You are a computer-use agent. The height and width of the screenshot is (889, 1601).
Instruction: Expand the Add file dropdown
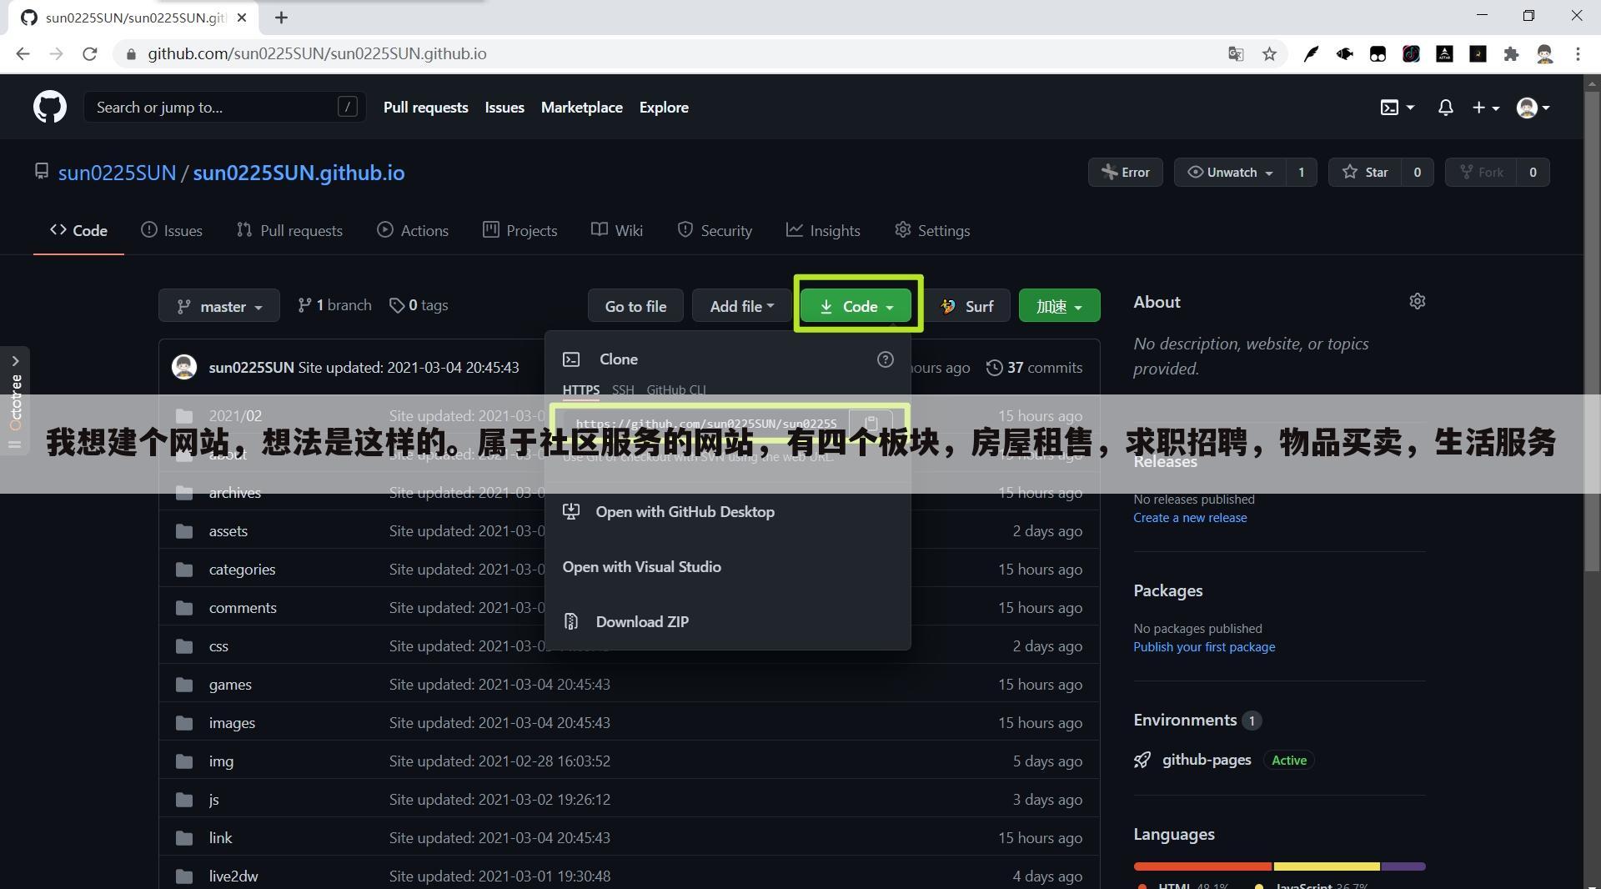741,306
